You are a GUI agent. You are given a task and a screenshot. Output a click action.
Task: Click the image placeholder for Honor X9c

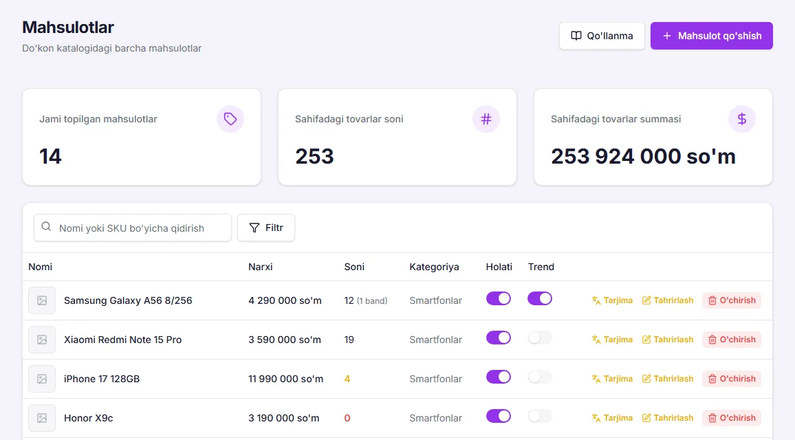(42, 418)
